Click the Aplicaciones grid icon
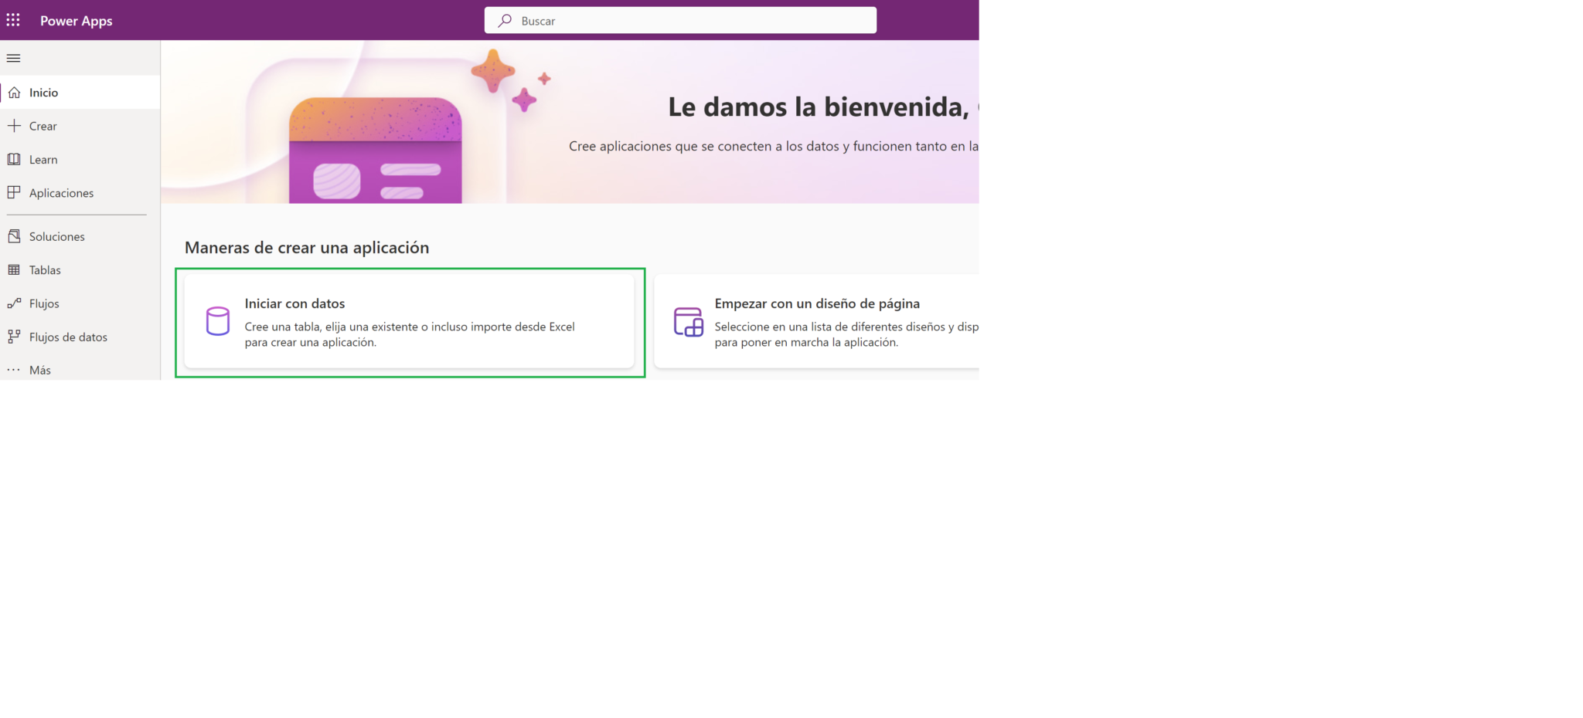The image size is (1583, 718). coord(14,192)
